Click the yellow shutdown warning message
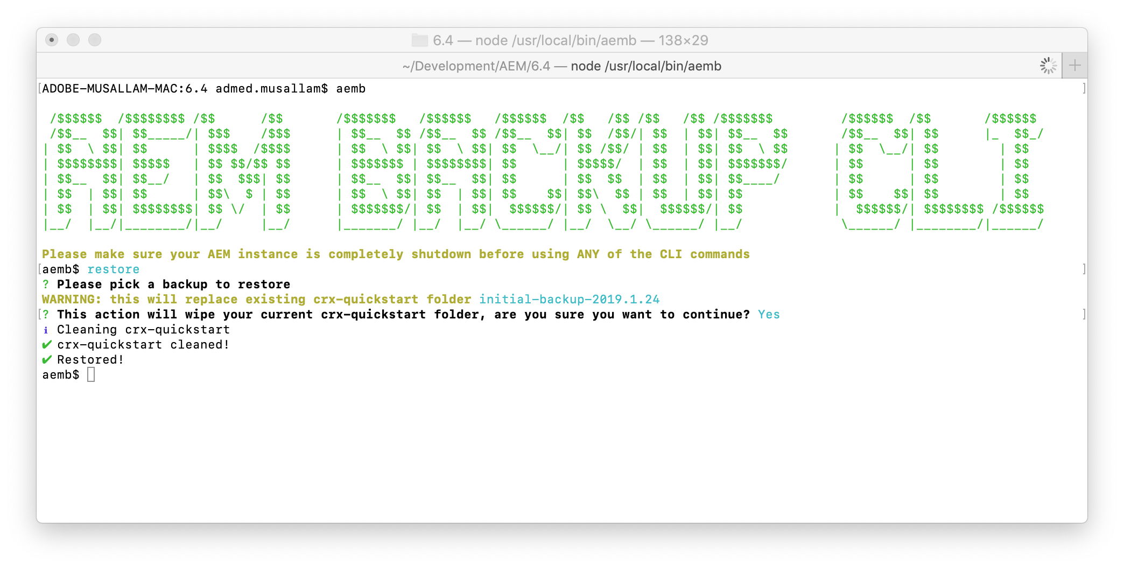The width and height of the screenshot is (1124, 568). pos(396,254)
